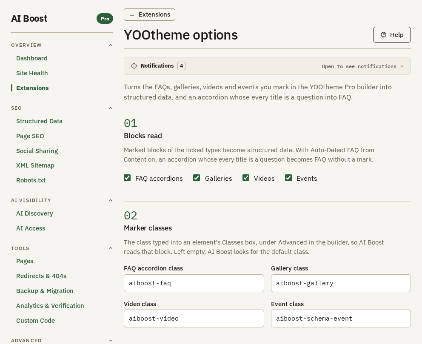Uncheck the FAQ accordions checkbox

[x=127, y=178]
